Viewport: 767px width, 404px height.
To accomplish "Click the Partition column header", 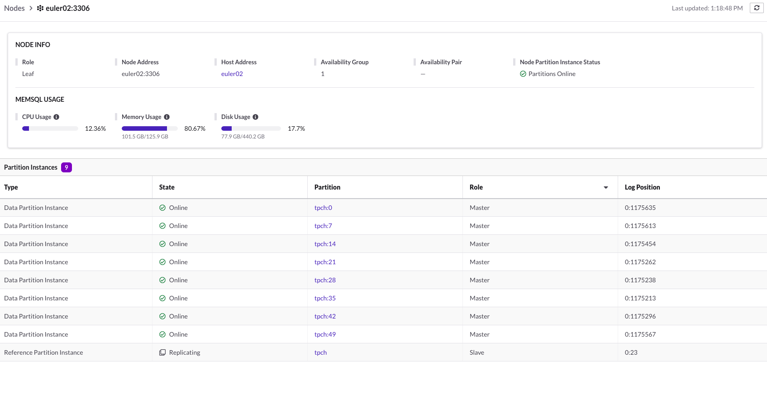I will 327,187.
